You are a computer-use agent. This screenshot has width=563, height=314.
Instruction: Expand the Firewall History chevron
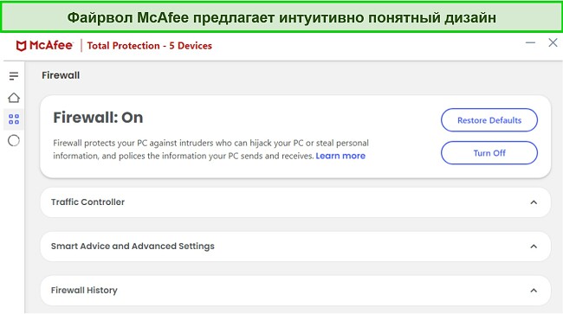pos(534,291)
